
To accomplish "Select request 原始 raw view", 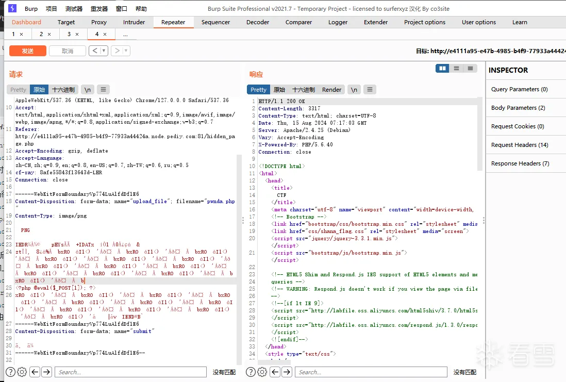I will click(39, 90).
